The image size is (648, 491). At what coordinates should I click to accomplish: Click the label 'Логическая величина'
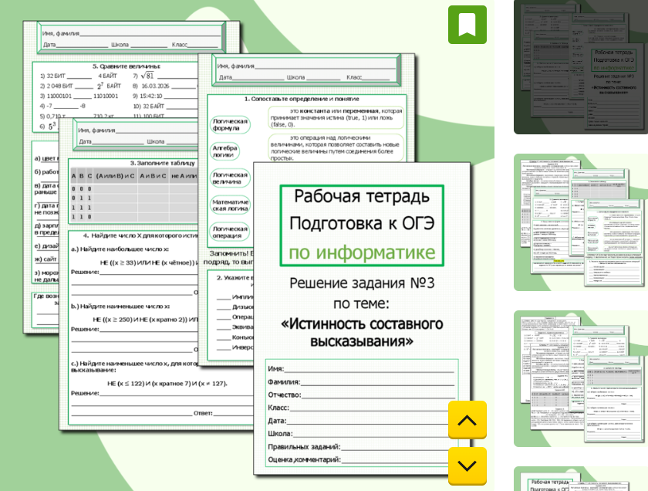click(x=230, y=178)
